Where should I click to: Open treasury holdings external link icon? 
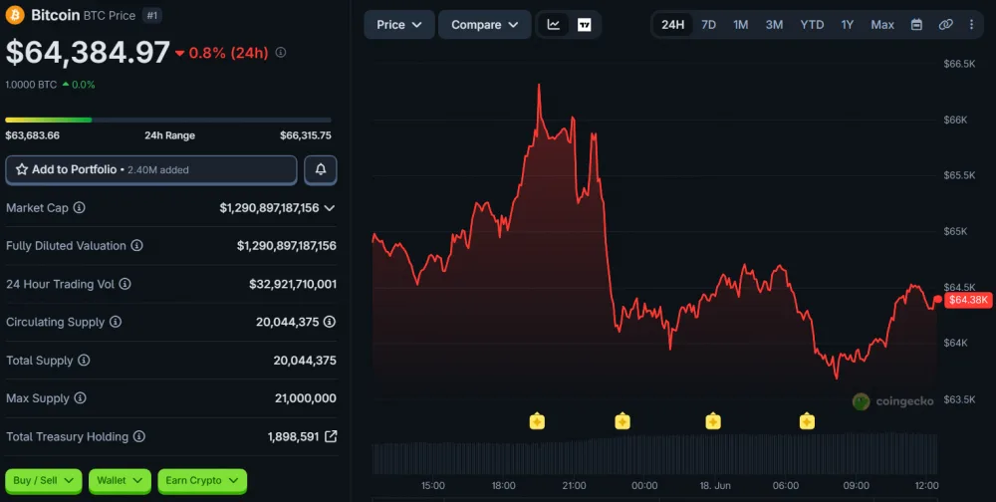[x=331, y=436]
